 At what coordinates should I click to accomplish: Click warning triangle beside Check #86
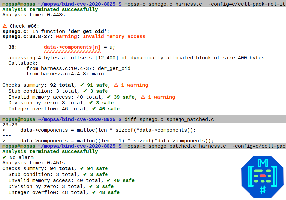(5, 26)
